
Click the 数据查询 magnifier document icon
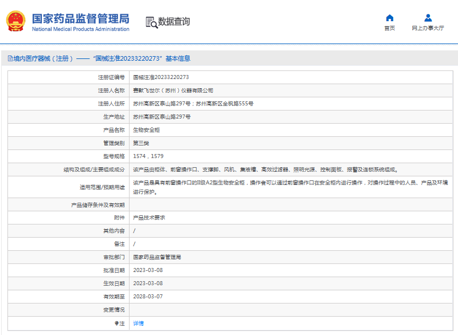pyautogui.click(x=151, y=22)
